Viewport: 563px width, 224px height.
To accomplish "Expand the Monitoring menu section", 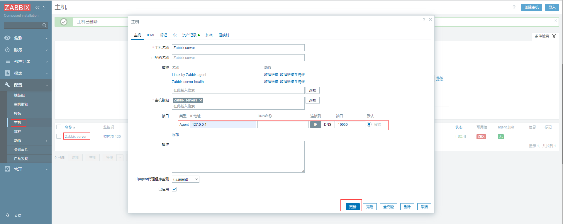I will pyautogui.click(x=47, y=38).
